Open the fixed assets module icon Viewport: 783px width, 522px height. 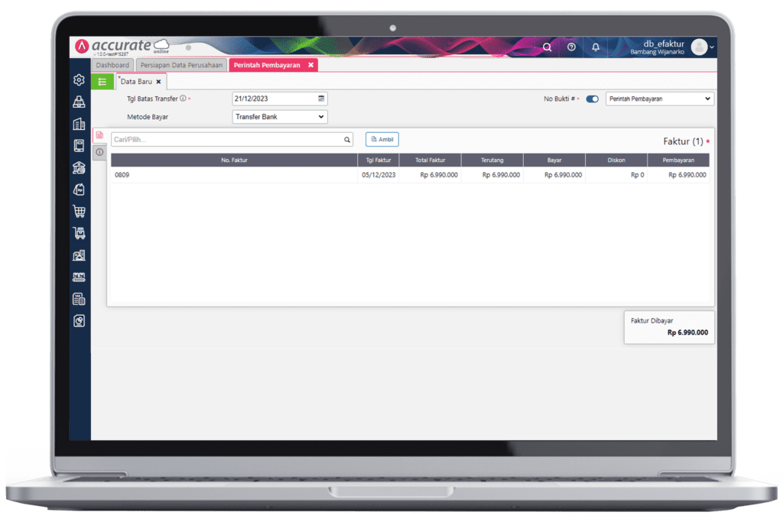(x=79, y=255)
